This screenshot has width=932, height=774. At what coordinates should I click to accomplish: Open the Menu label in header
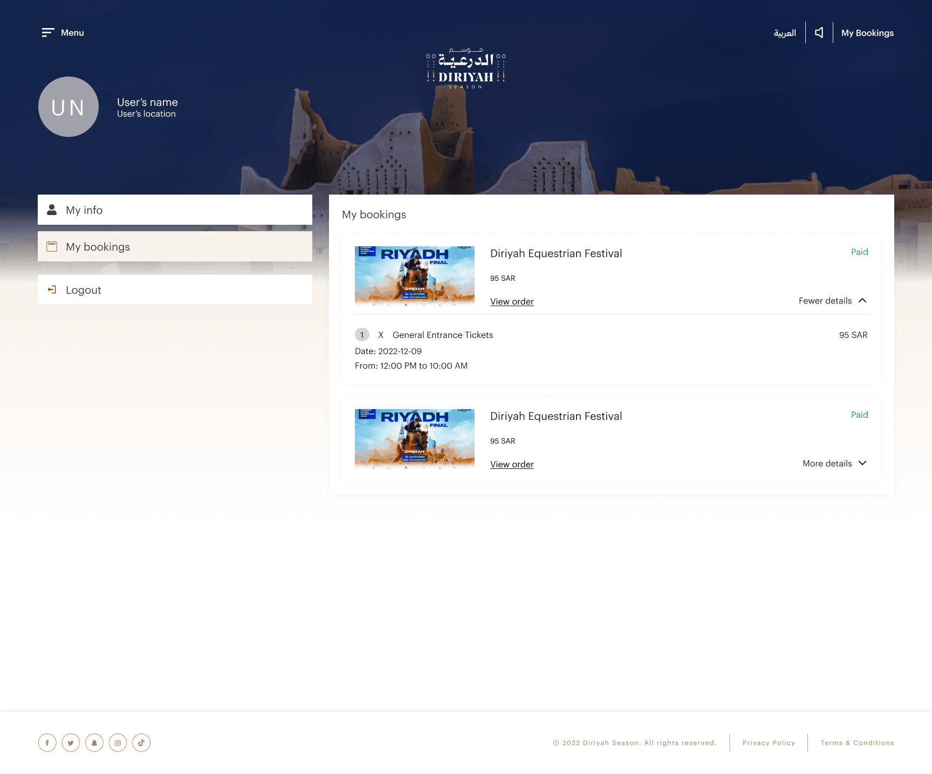coord(72,33)
